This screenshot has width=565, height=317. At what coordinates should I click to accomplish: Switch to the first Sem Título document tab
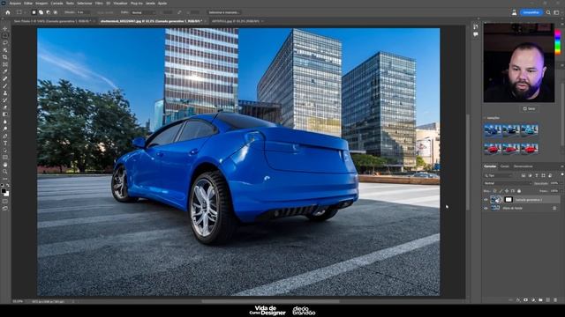click(x=52, y=21)
